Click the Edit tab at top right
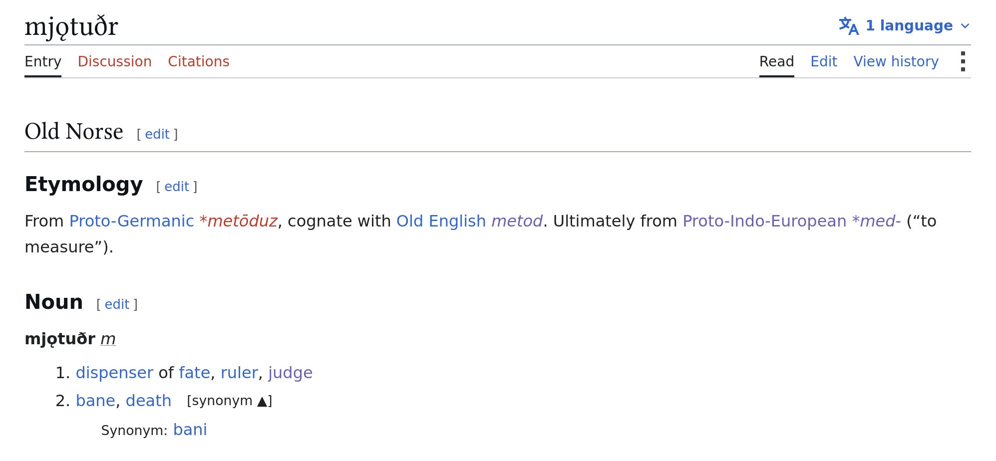Image resolution: width=996 pixels, height=461 pixels. 823,61
